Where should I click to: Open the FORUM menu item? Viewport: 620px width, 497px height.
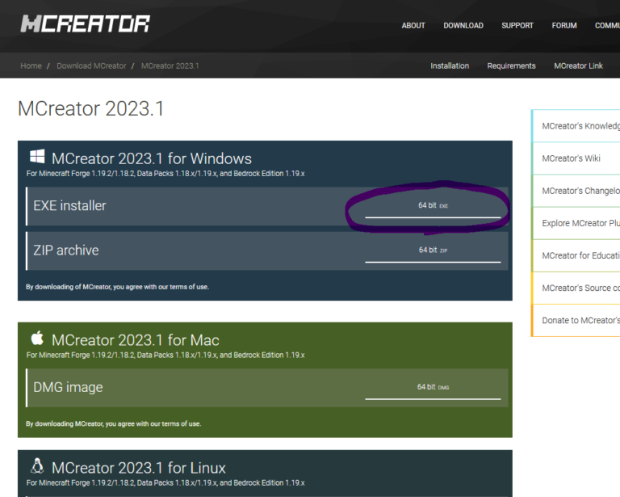[x=564, y=26]
